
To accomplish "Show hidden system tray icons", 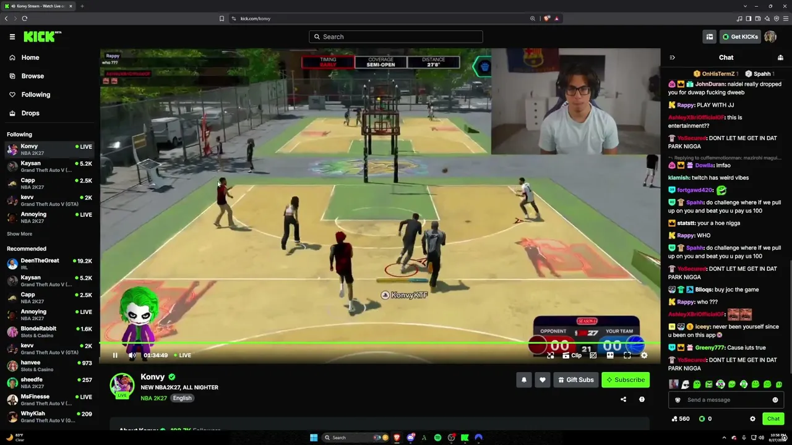I will [724, 438].
